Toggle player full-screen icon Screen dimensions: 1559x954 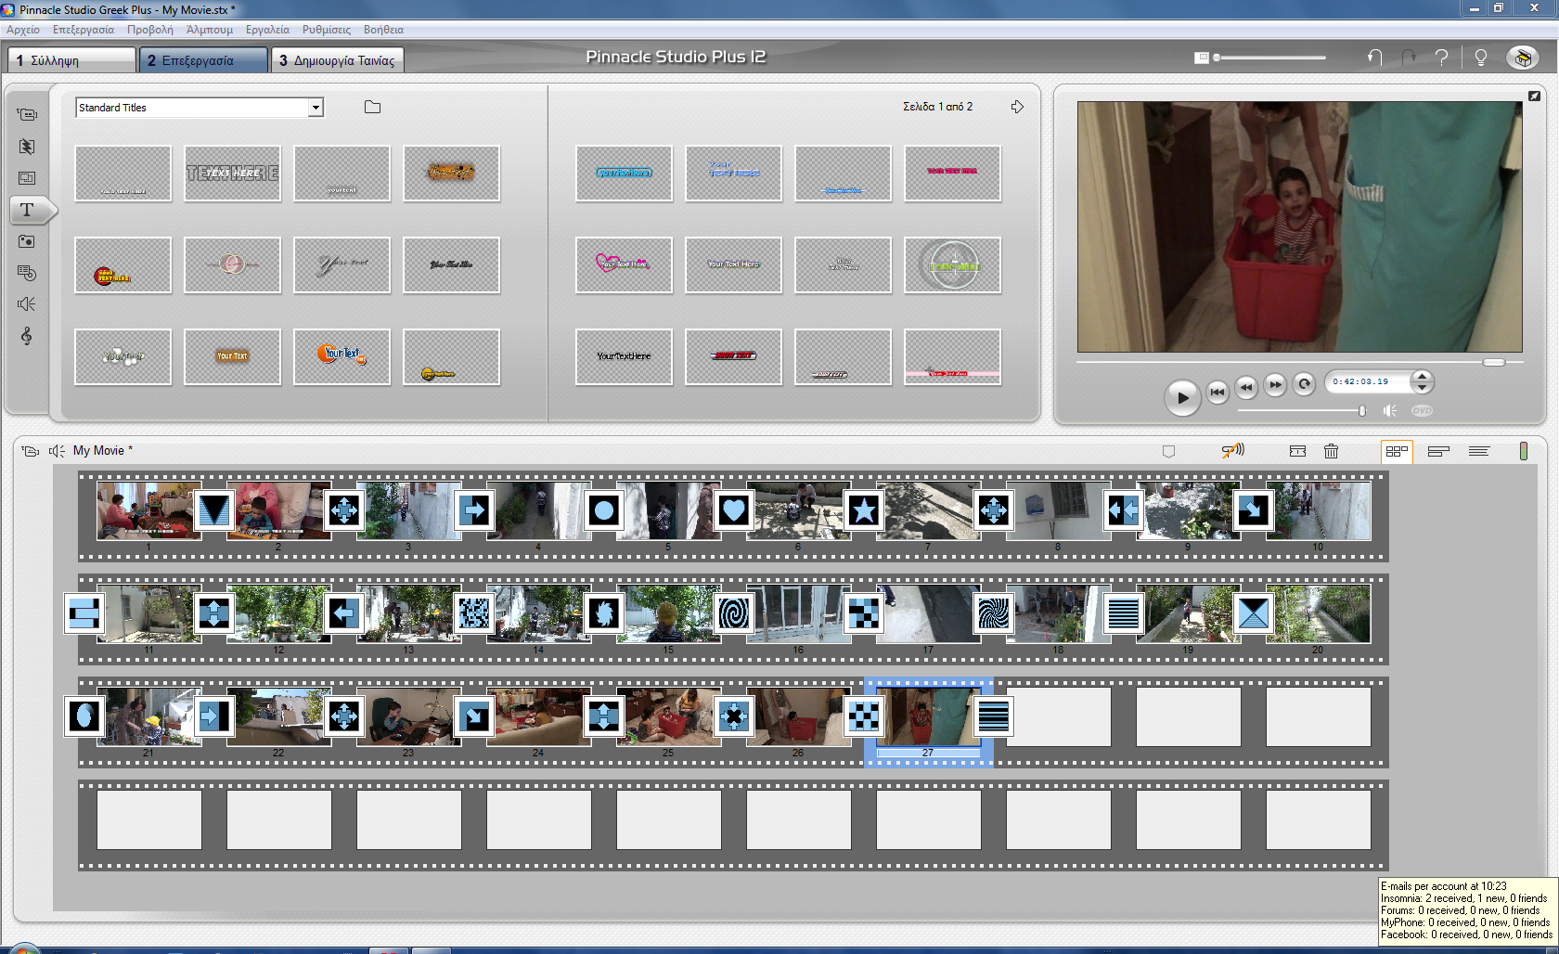point(1534,96)
